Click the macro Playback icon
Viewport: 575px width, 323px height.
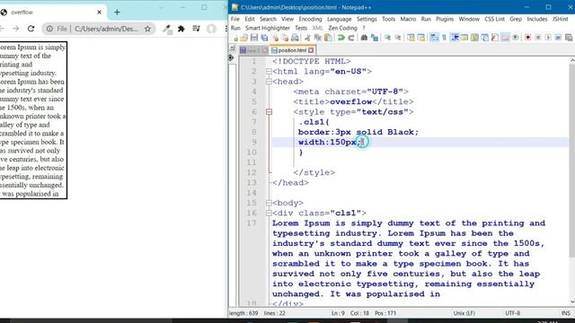[548, 38]
